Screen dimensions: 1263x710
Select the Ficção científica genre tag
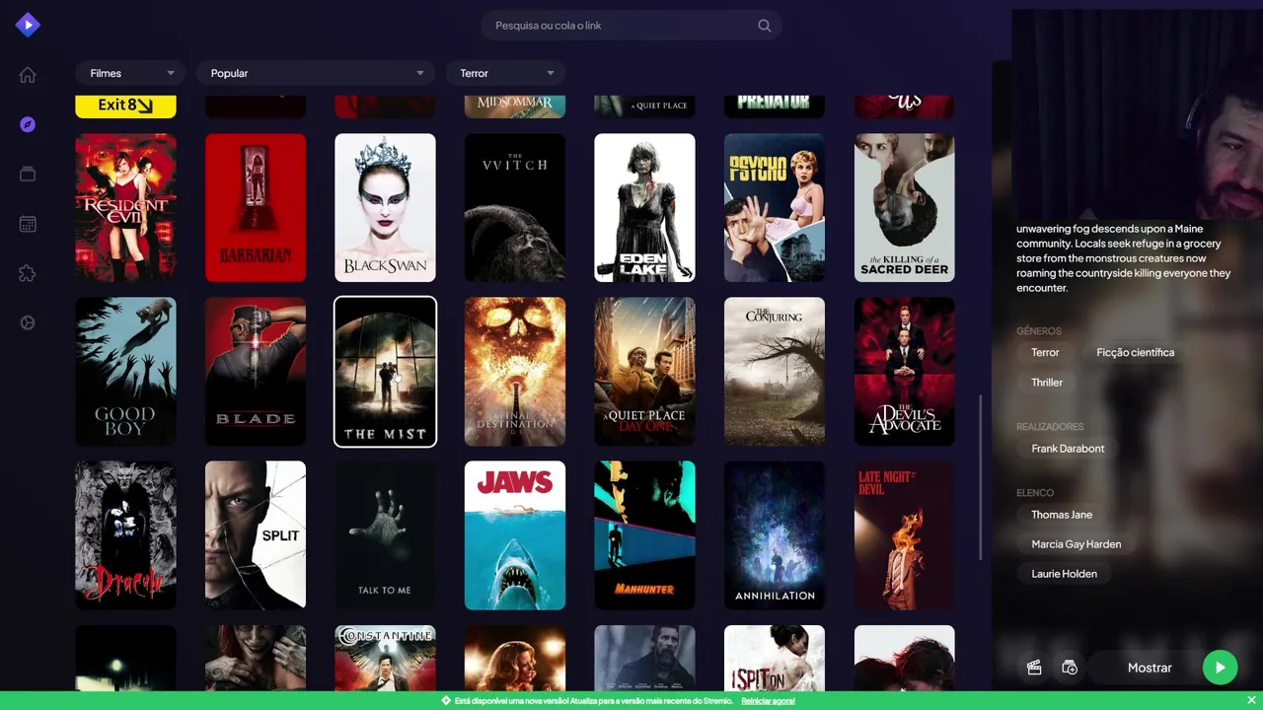click(x=1135, y=352)
